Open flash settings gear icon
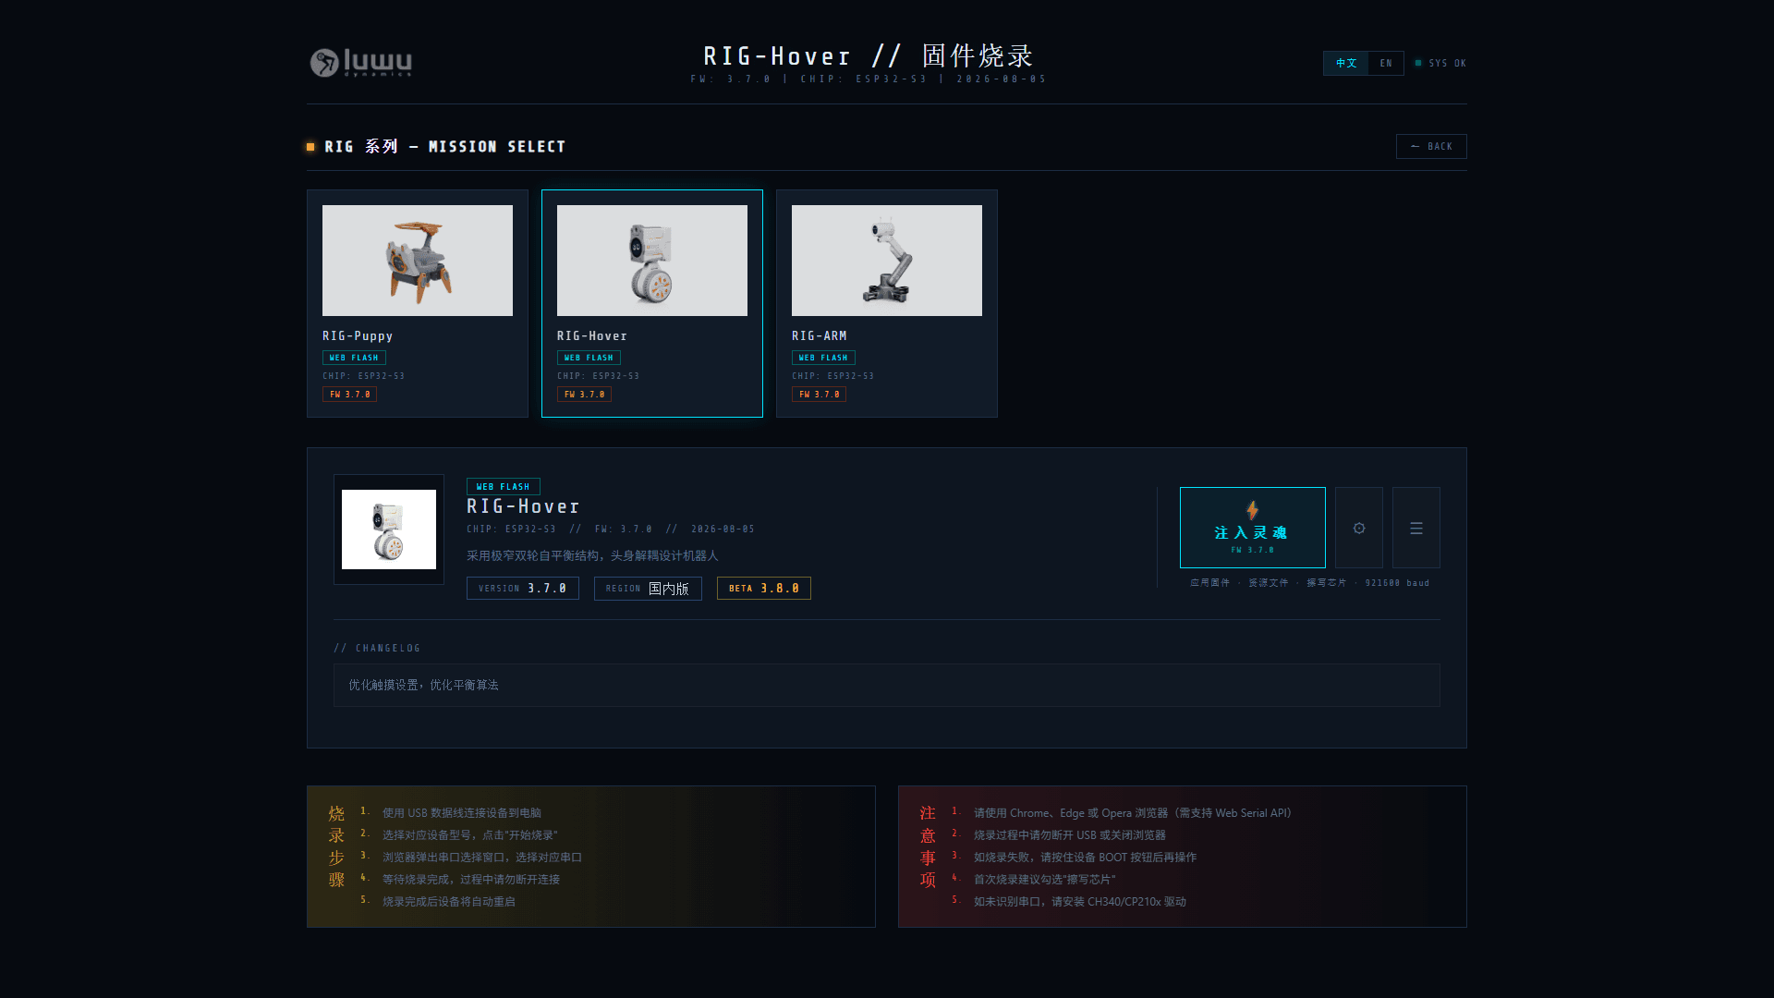1774x998 pixels. 1359,528
